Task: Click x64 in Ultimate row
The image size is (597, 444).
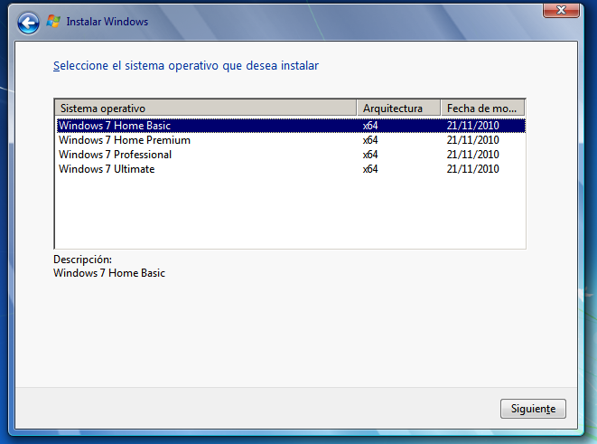Action: (370, 169)
